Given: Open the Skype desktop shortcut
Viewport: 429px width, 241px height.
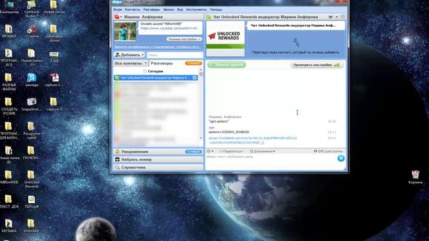Looking at the screenshot, I should click(32, 80).
